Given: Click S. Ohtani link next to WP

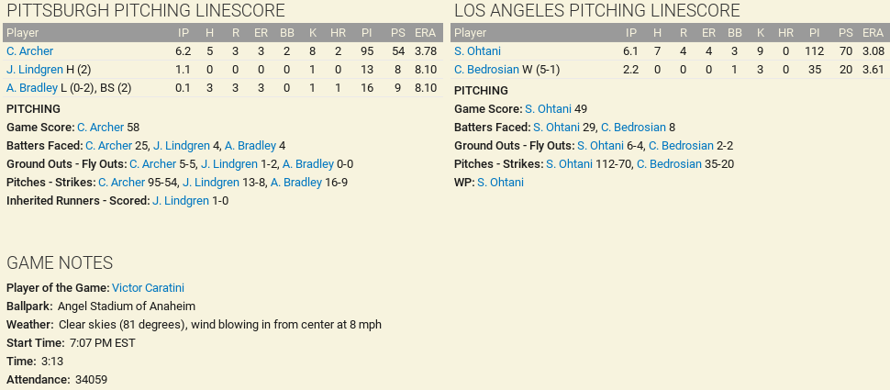Looking at the screenshot, I should 500,183.
